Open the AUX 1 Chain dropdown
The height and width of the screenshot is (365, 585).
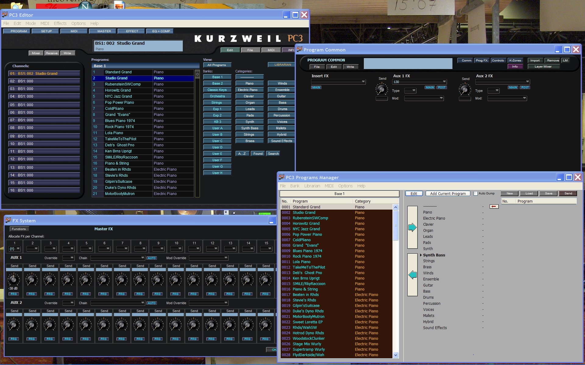coord(118,258)
